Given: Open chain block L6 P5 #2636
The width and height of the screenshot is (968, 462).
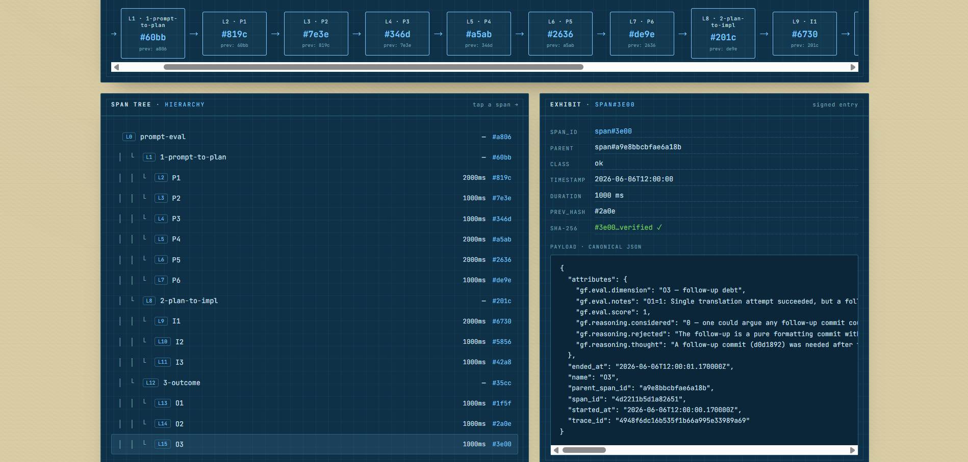Looking at the screenshot, I should pos(561,34).
